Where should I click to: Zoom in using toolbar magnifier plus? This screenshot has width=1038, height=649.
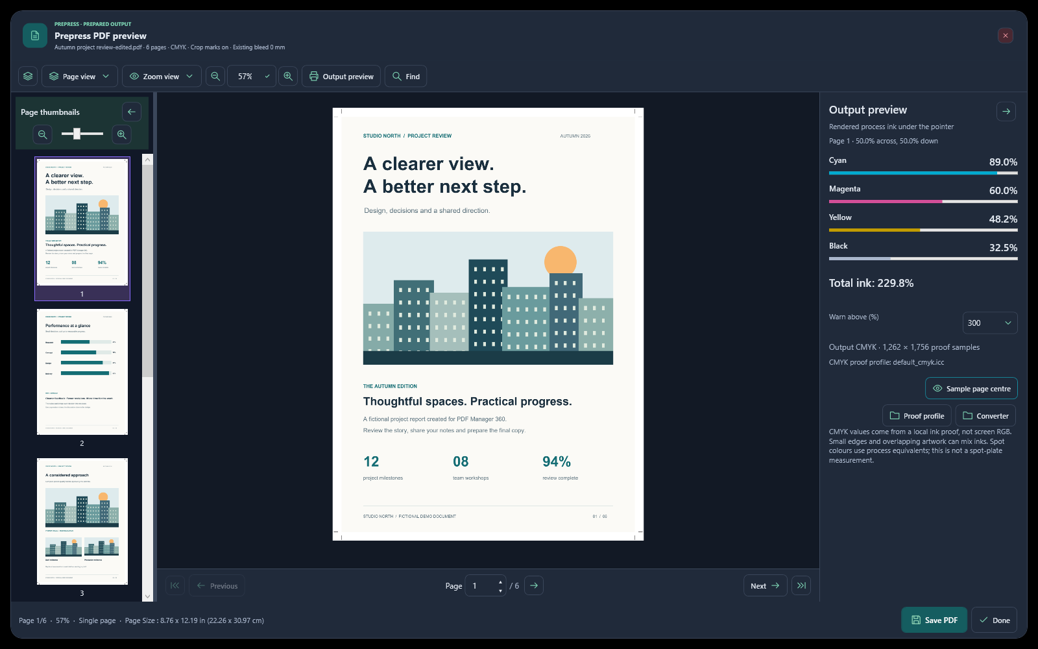tap(288, 76)
